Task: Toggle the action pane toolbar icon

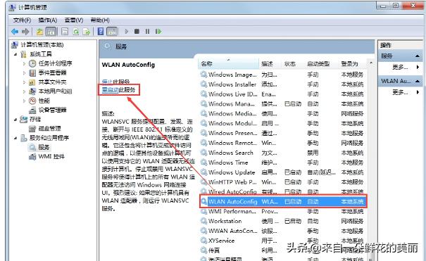Action: pos(112,32)
